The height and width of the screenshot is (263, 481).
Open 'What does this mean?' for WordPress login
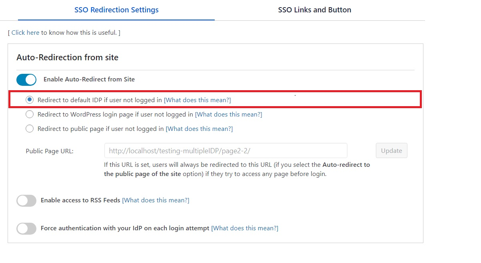tap(228, 115)
